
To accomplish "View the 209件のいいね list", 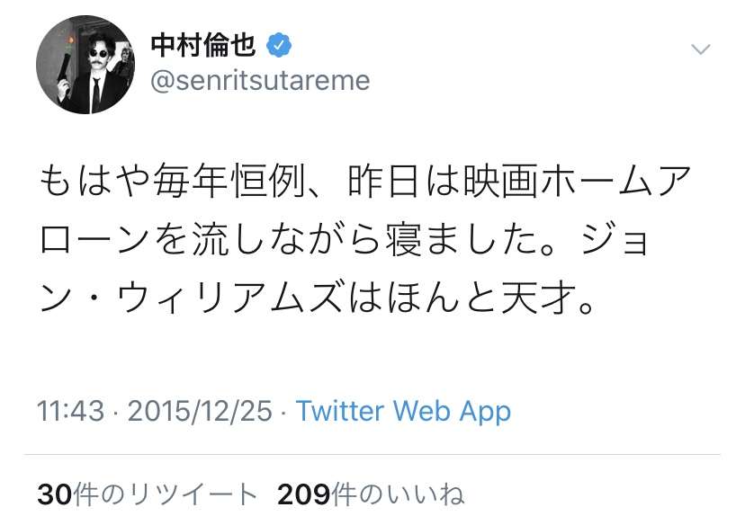I will (x=371, y=494).
